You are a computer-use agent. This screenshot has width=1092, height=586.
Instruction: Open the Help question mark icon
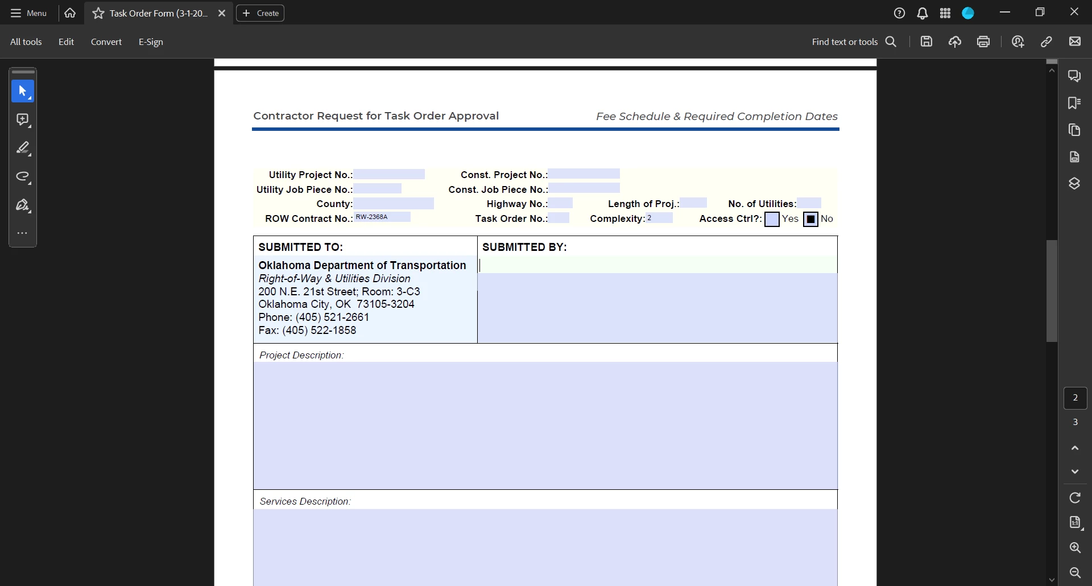point(899,13)
